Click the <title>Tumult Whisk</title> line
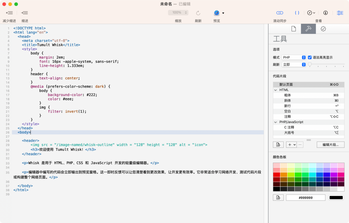The height and width of the screenshot is (223, 349). click(x=51, y=45)
